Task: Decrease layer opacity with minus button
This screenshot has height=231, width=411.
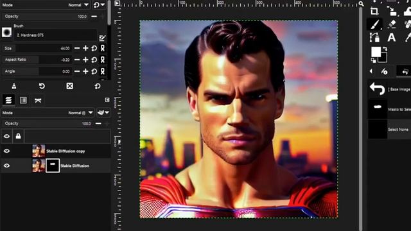Action: click(x=98, y=123)
